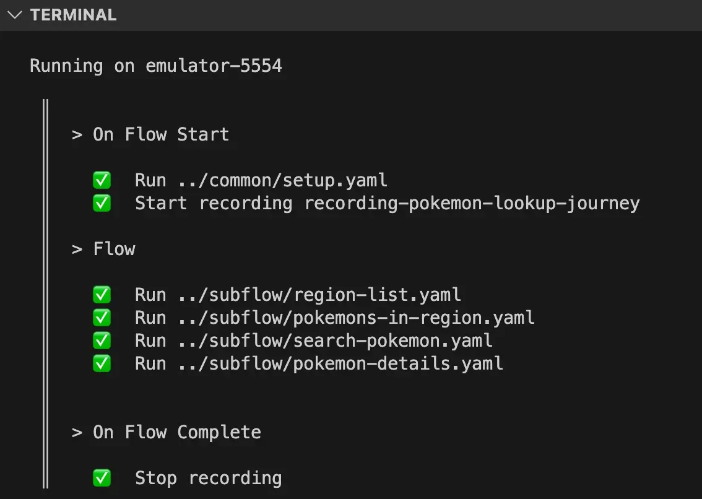Click the checkmark beside pokemon-details.yaml

102,363
